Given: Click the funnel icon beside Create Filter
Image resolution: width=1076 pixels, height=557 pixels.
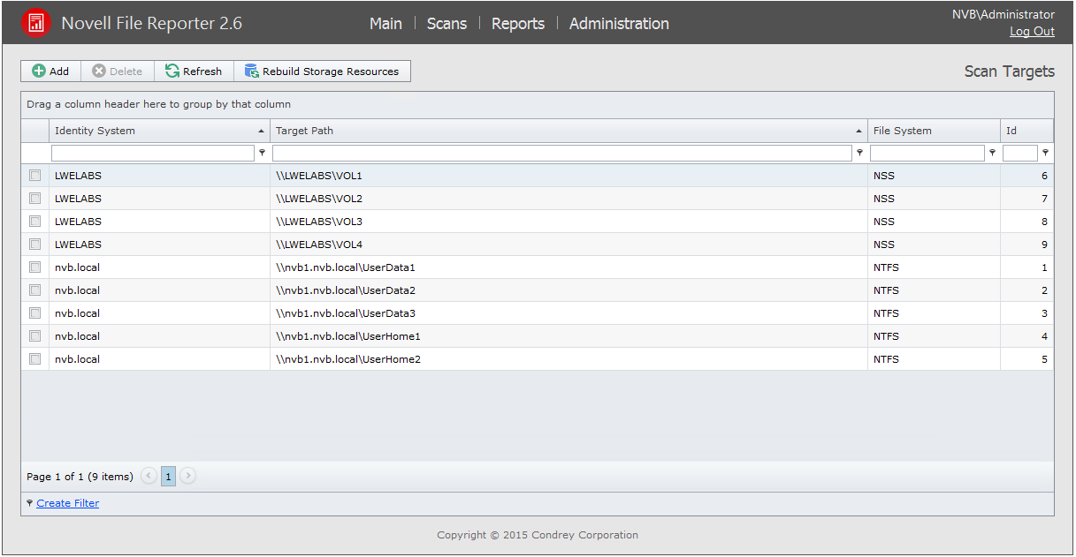Looking at the screenshot, I should [x=29, y=503].
